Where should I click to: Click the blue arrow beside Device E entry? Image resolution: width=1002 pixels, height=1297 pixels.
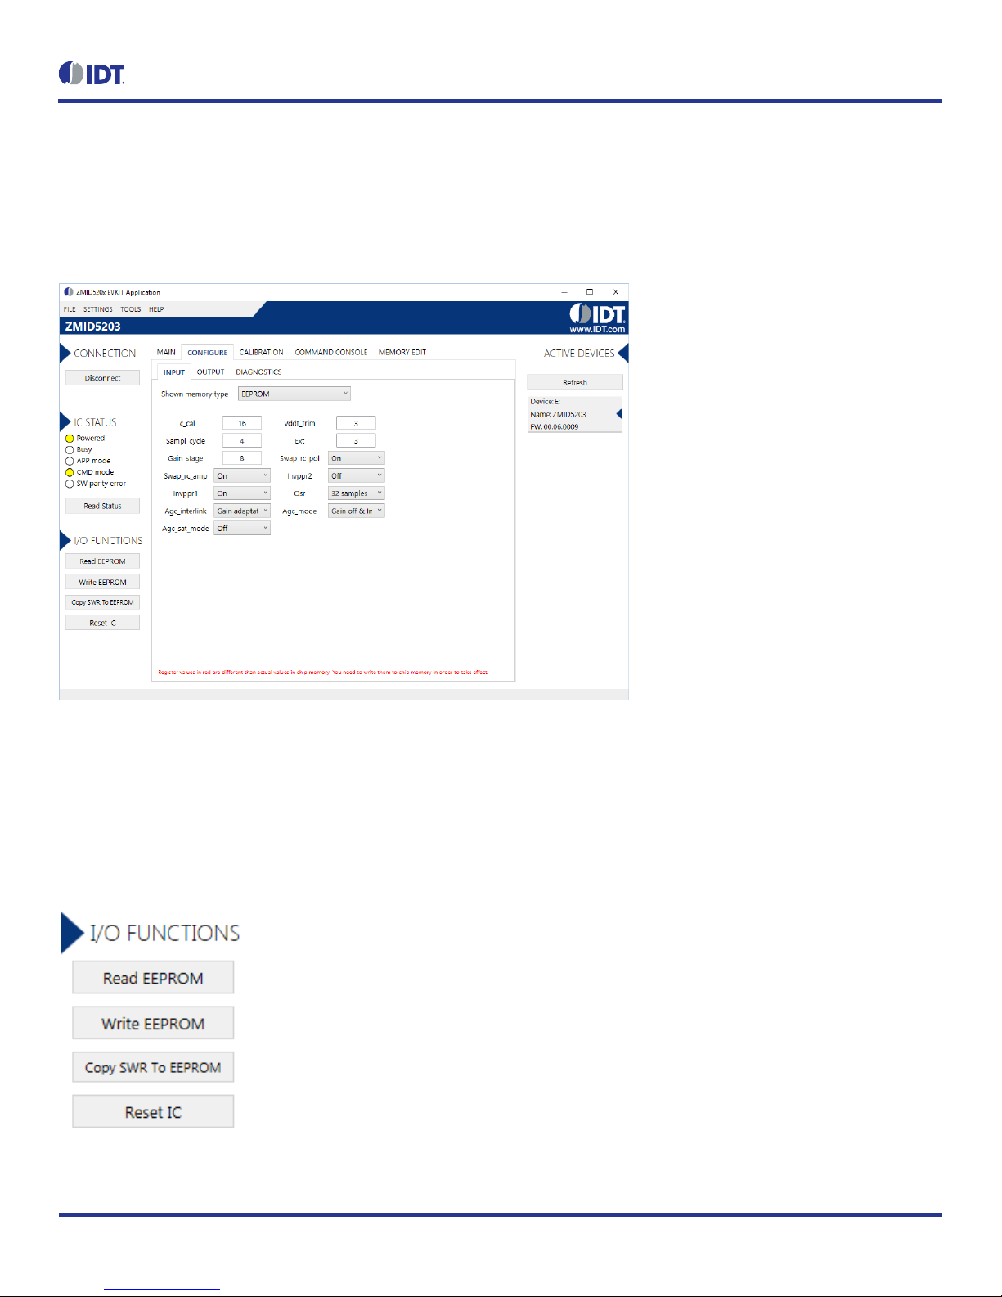tap(619, 414)
